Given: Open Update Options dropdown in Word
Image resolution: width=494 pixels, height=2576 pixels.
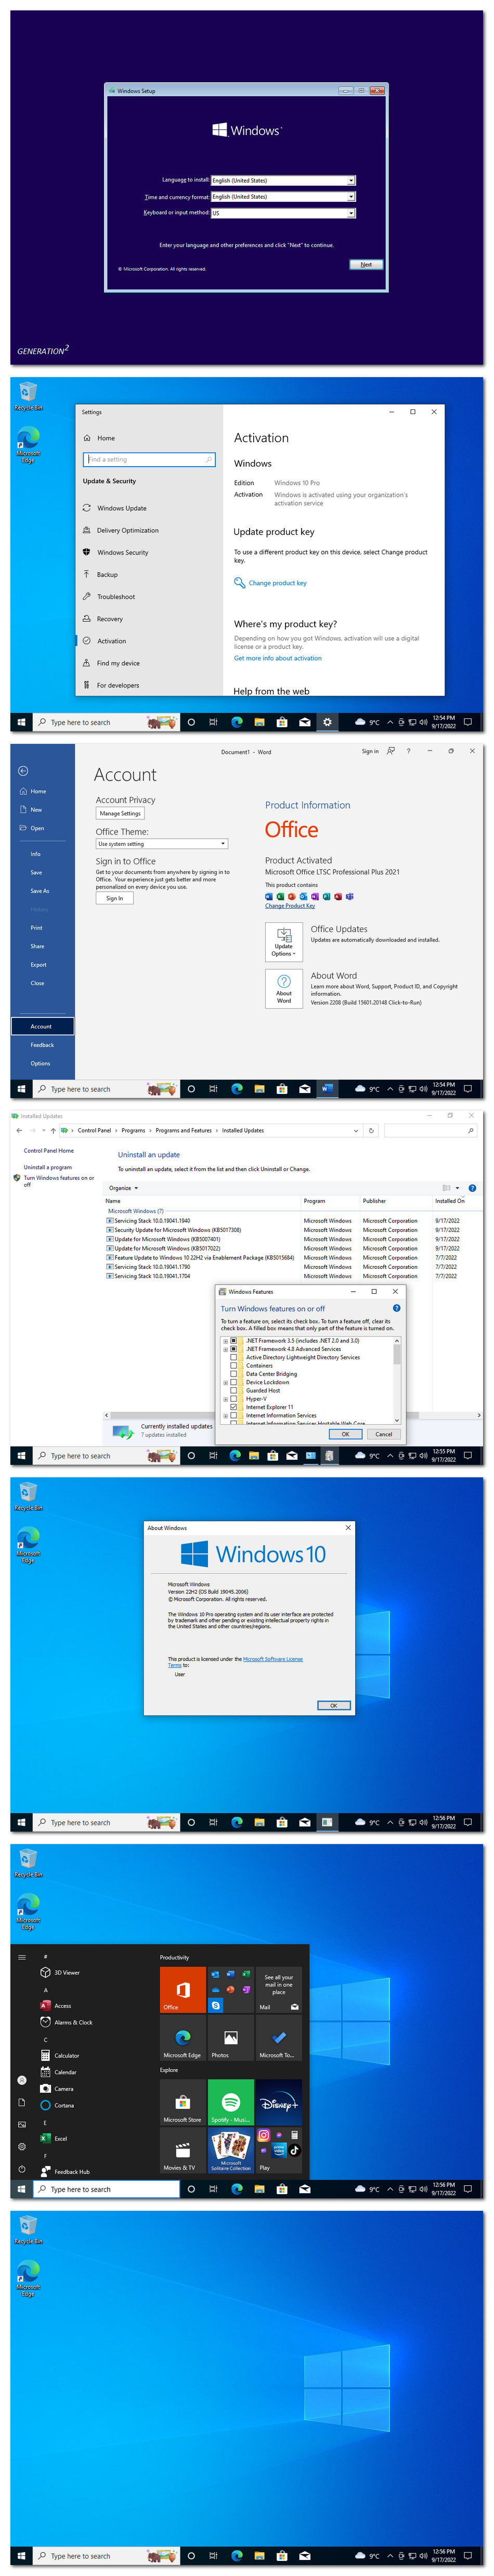Looking at the screenshot, I should click(x=284, y=942).
